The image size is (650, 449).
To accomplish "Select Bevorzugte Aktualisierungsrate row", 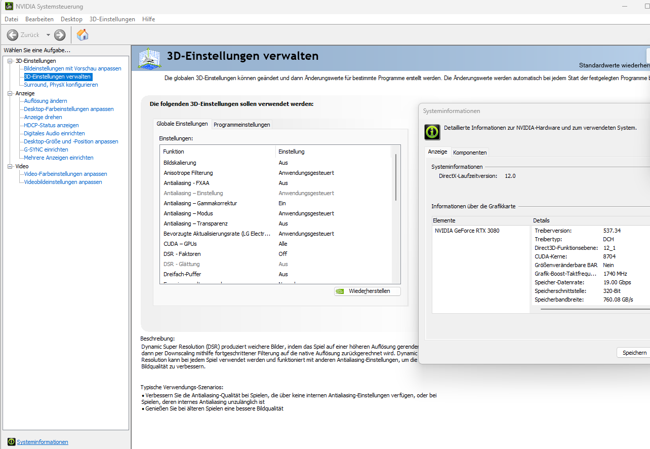I will pos(276,234).
